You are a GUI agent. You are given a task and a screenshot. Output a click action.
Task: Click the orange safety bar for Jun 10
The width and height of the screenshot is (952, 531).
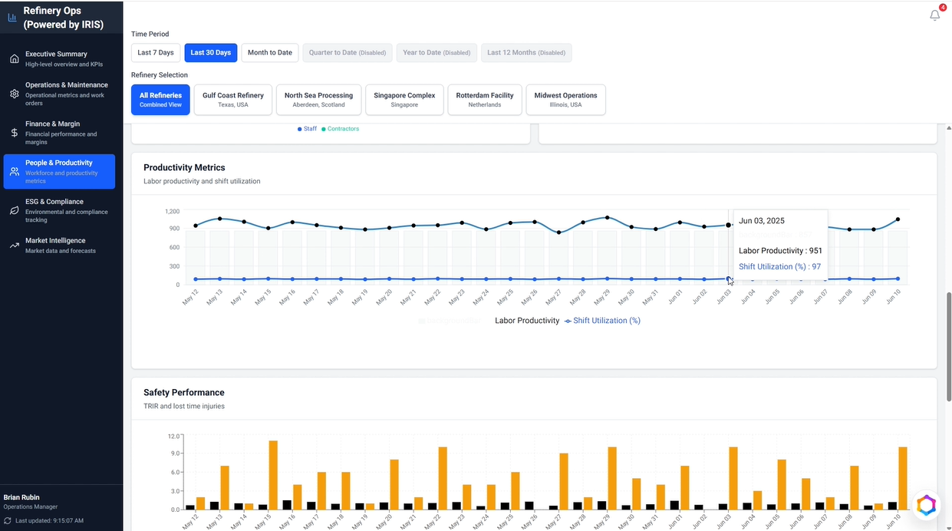click(x=903, y=478)
